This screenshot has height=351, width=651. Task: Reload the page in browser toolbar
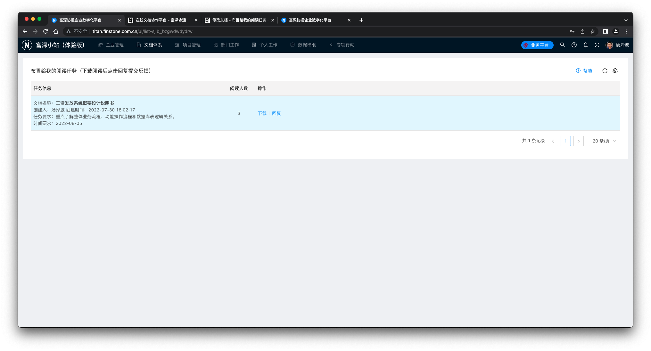pyautogui.click(x=45, y=31)
